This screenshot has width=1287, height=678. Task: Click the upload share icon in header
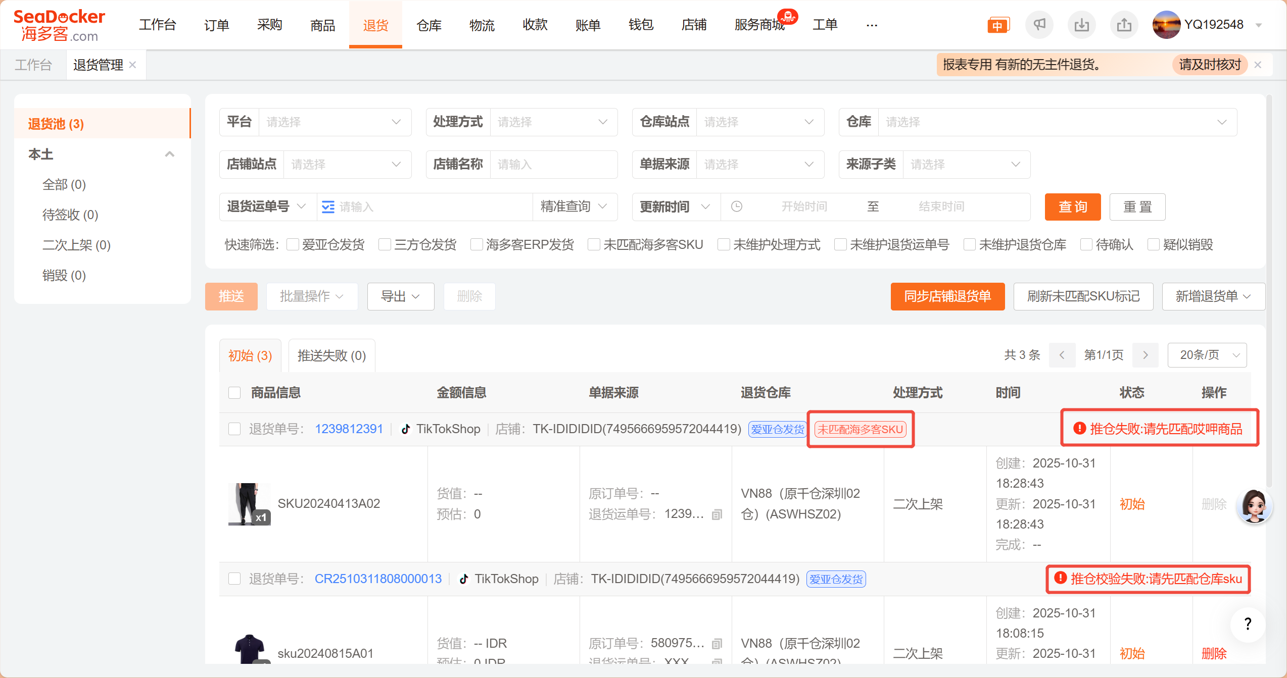1124,25
